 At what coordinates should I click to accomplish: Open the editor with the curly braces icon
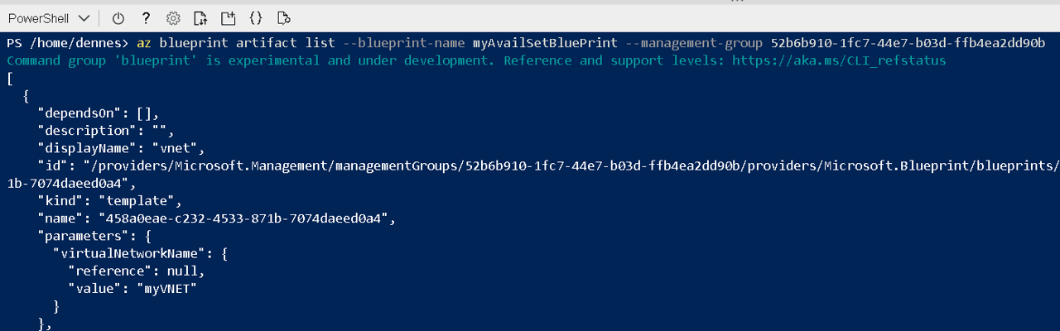point(256,18)
